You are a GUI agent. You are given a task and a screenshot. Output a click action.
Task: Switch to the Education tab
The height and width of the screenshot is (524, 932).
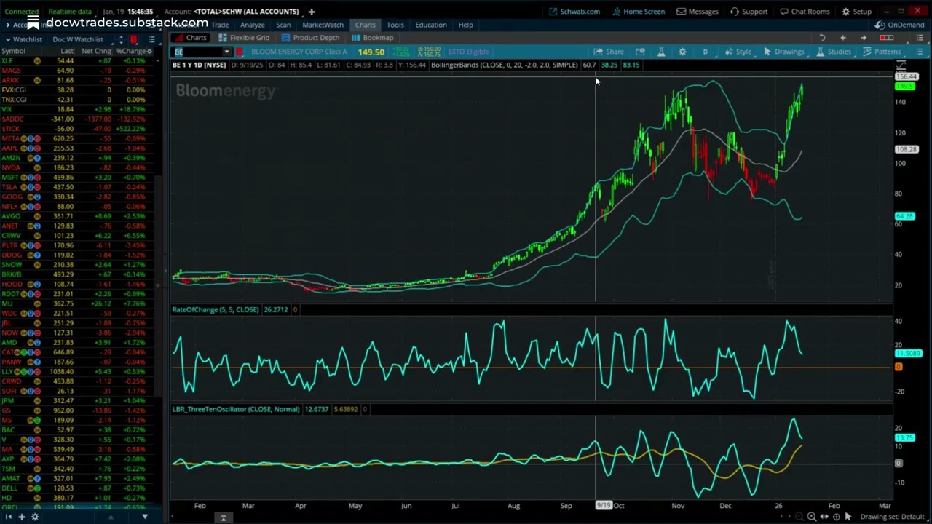click(431, 25)
